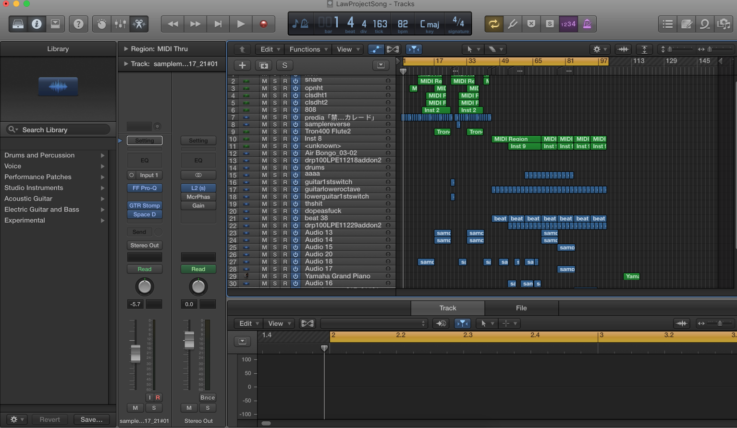Toggle power on Yamaha Grand Piano track
Screen dimensions: 737x428
point(295,276)
